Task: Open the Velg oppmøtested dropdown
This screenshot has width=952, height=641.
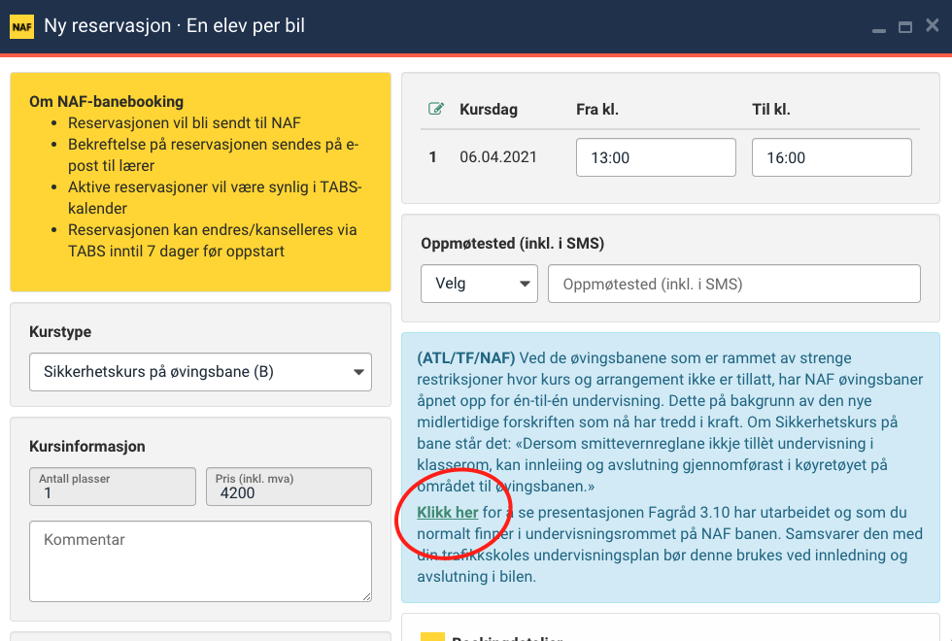Action: coord(479,284)
